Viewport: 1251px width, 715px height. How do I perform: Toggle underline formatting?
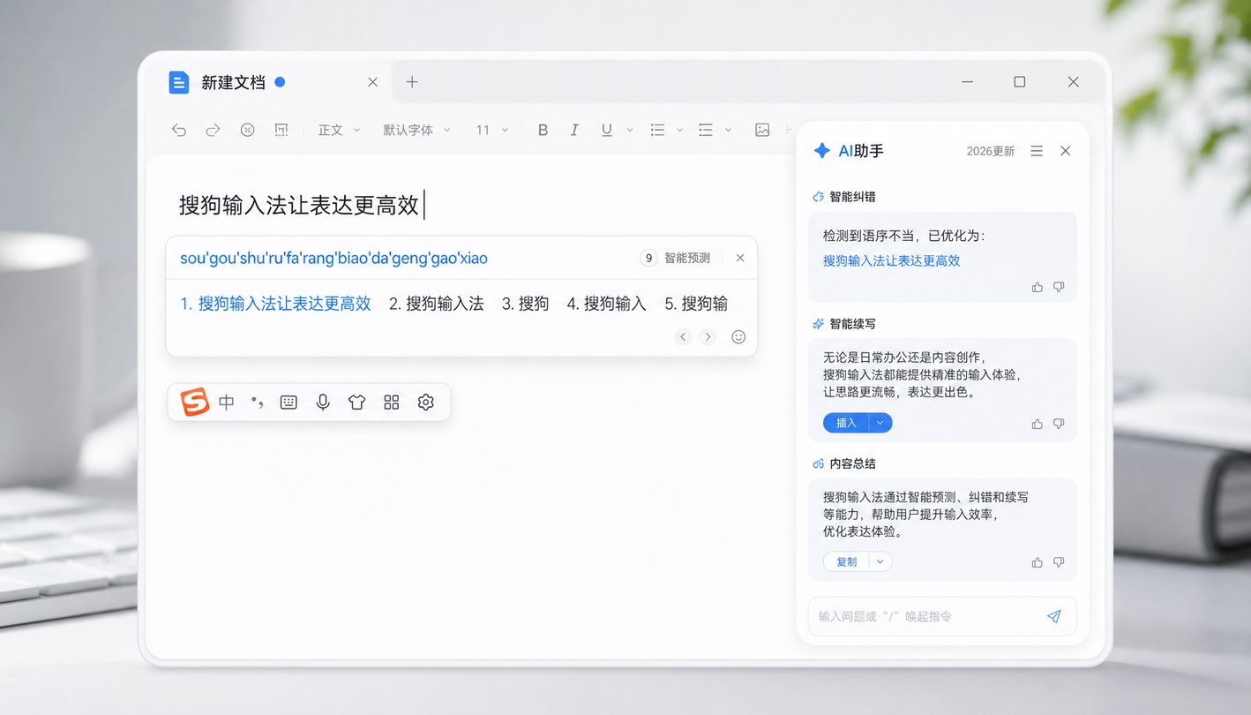(x=607, y=130)
